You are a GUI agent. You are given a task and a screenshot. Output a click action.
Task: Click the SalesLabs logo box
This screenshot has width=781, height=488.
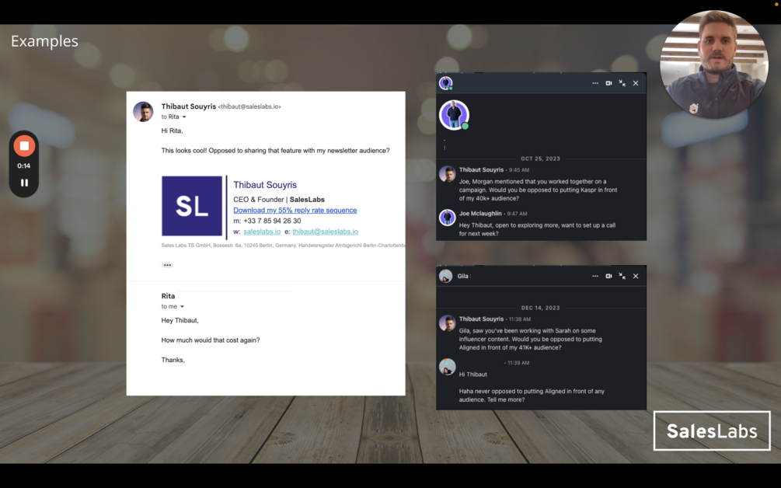712,430
